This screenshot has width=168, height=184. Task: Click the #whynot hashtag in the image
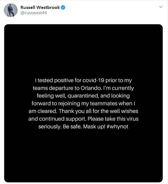click(x=118, y=126)
